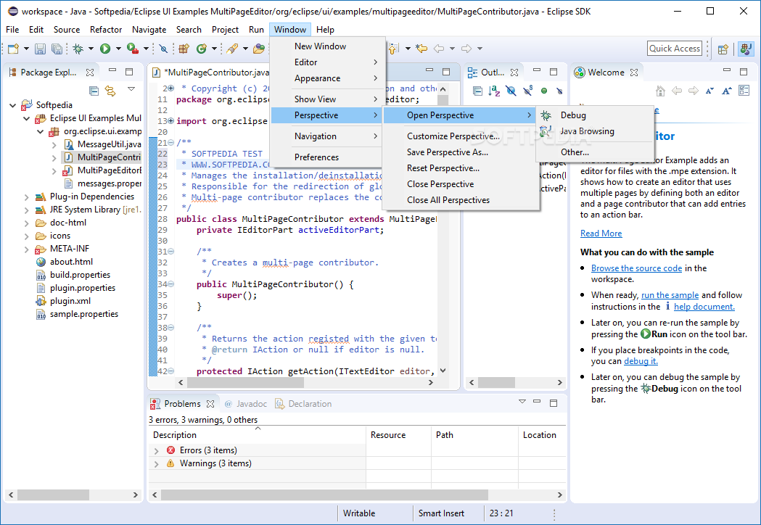The width and height of the screenshot is (761, 525).
Task: Switch to the Declaration tab
Action: pos(303,404)
